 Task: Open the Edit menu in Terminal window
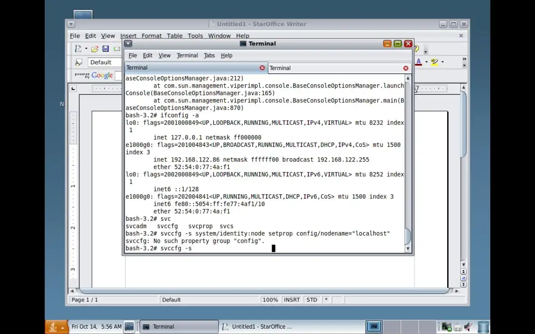point(148,56)
